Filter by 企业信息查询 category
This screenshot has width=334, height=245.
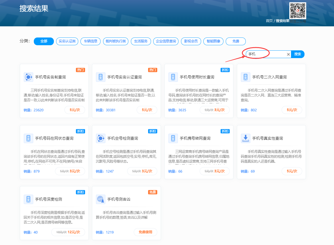coord(166,41)
